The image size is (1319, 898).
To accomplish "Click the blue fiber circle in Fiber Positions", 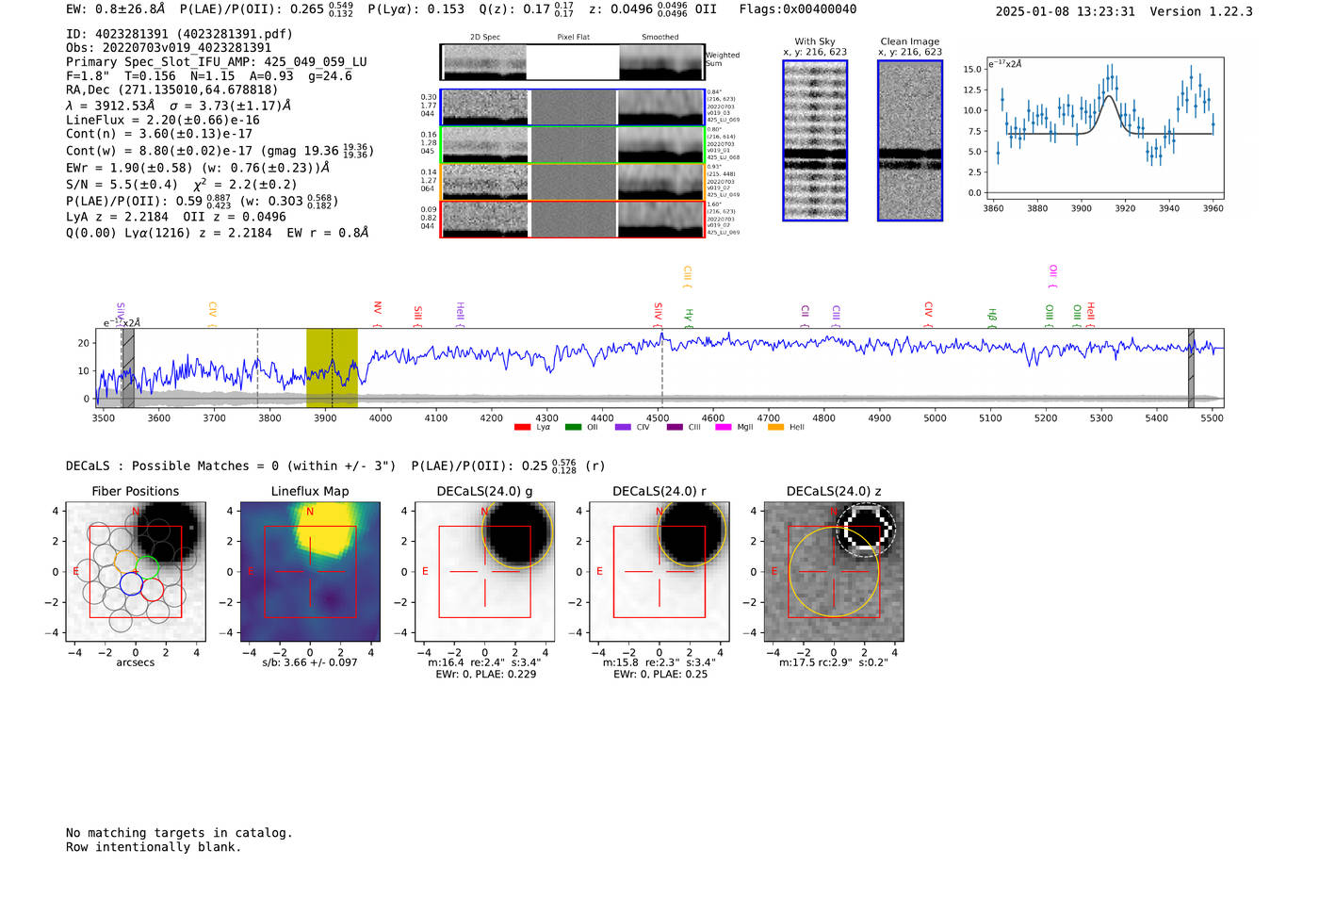I will [x=131, y=584].
